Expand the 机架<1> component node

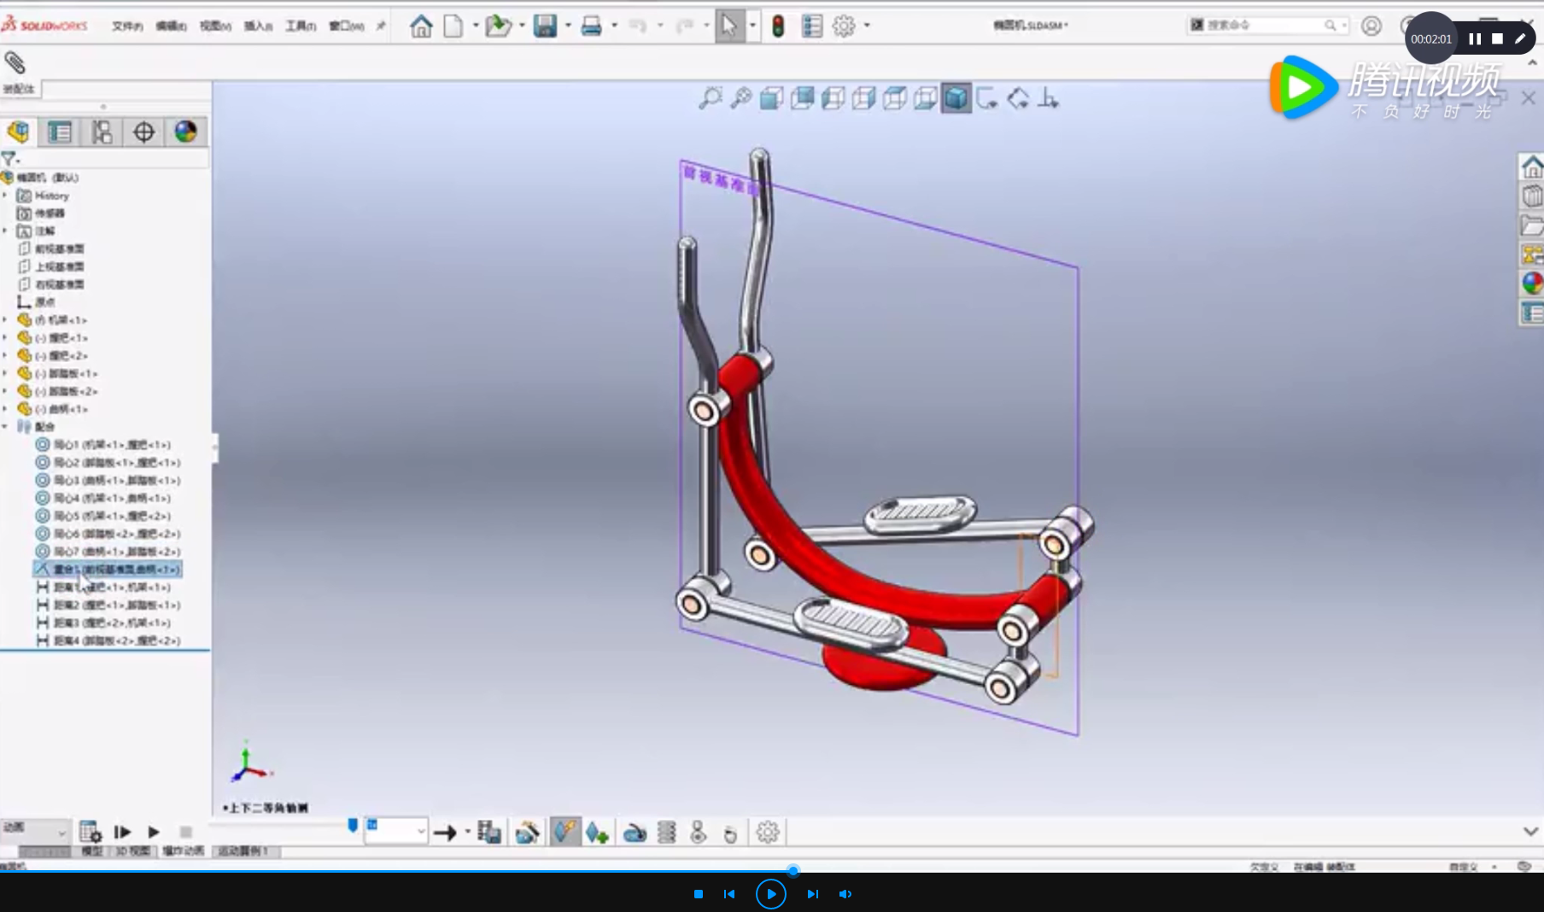5,320
